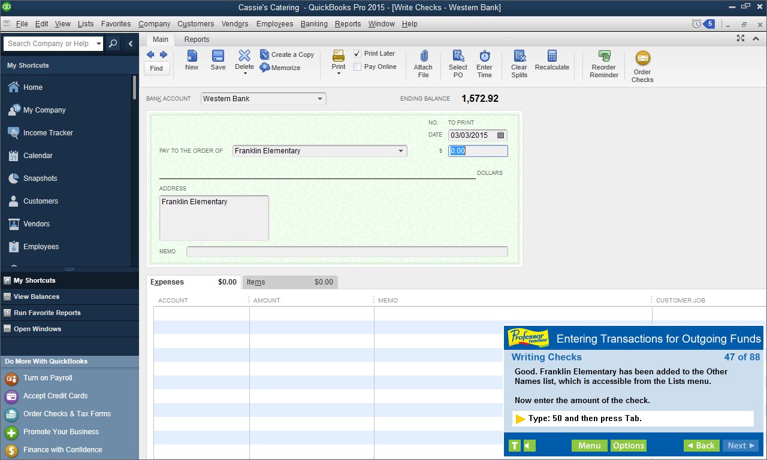
Task: Save the current check
Action: click(x=218, y=60)
